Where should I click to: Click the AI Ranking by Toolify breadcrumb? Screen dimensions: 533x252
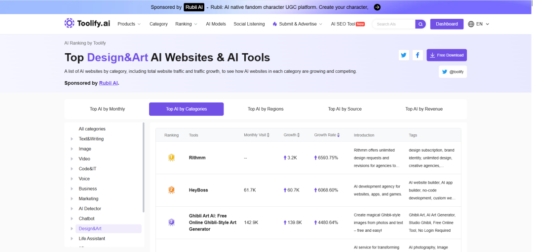85,43
